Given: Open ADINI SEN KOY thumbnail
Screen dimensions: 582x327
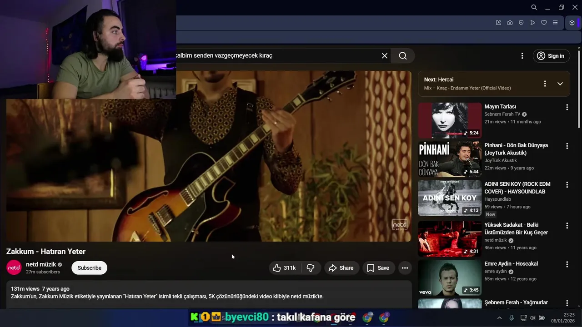Looking at the screenshot, I should pyautogui.click(x=450, y=198).
